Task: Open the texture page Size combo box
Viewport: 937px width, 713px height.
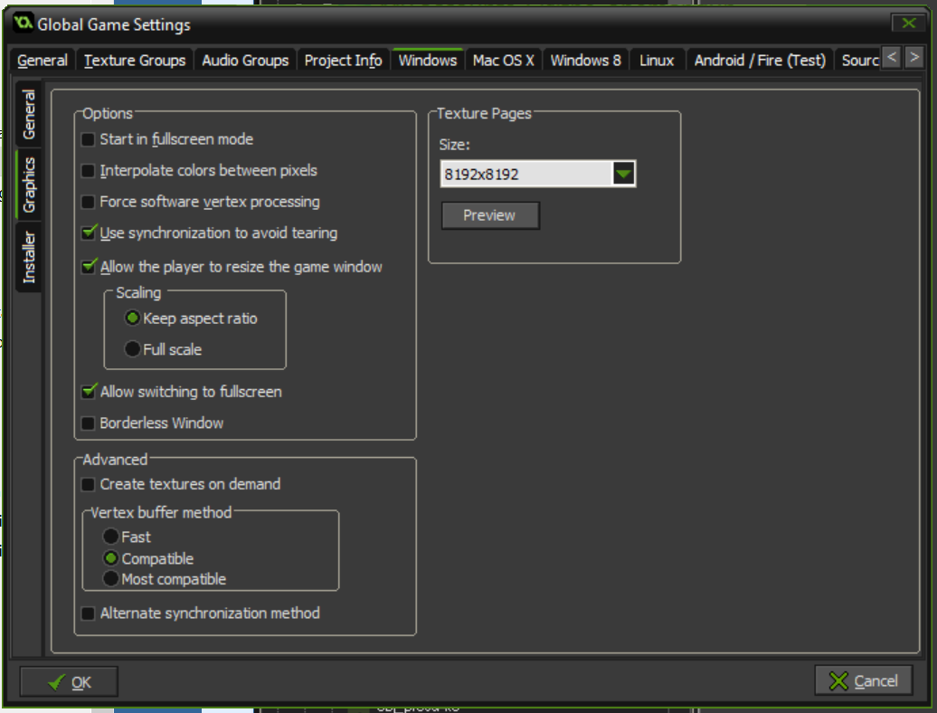Action: click(526, 174)
